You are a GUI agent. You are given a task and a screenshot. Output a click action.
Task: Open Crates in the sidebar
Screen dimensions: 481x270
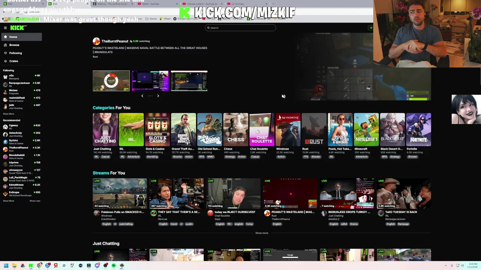pos(21,61)
